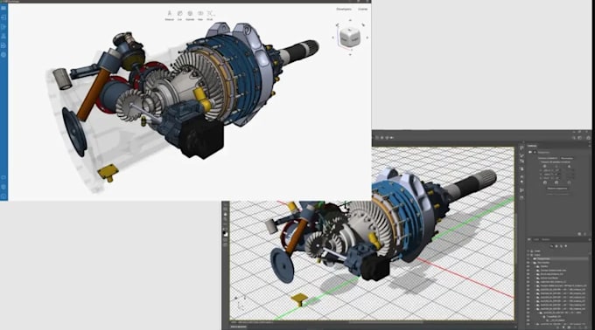Click camera icon in Properties panel header
The image size is (595, 330).
coord(530,152)
